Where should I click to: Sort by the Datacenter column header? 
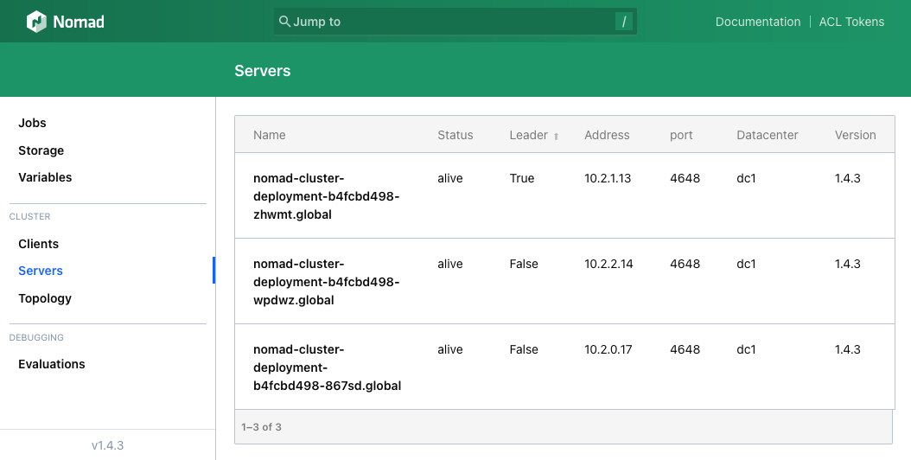click(767, 135)
